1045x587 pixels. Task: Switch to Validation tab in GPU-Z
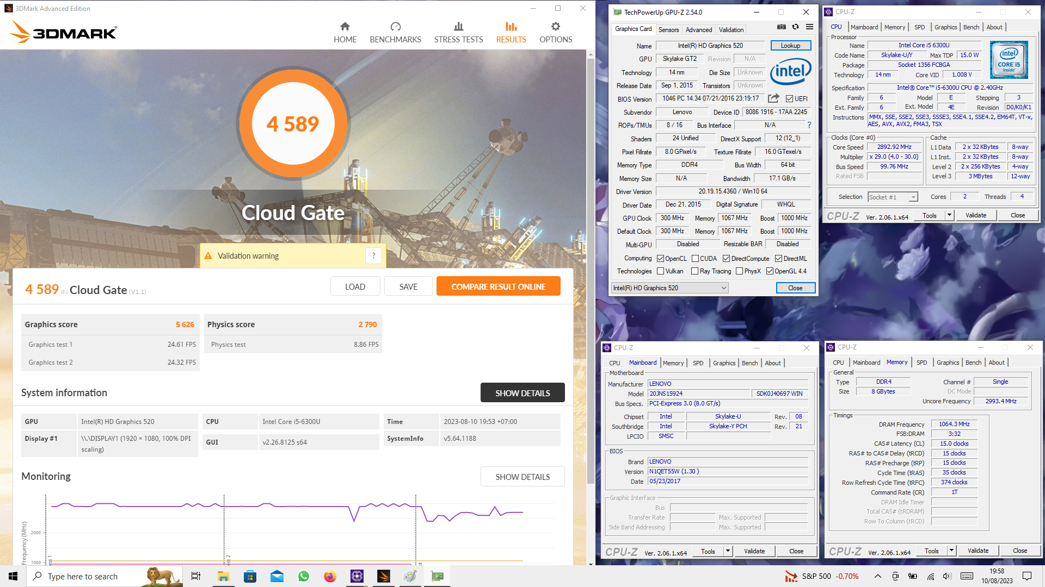(731, 30)
